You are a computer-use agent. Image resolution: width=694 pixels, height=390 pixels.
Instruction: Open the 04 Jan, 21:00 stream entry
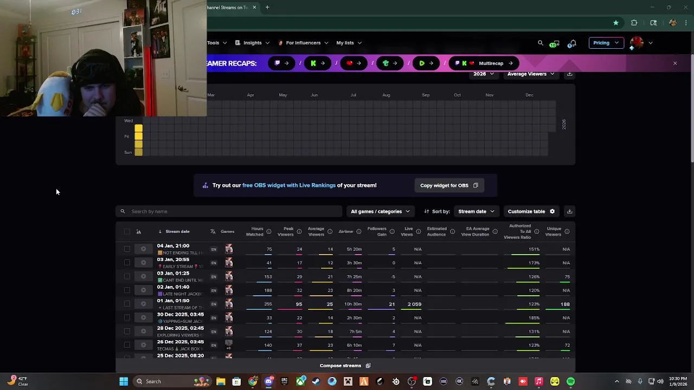coord(173,246)
